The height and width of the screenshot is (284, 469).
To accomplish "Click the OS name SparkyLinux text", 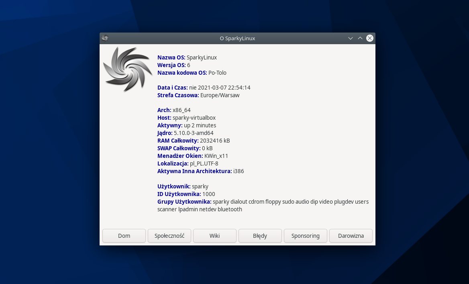I will 202,57.
